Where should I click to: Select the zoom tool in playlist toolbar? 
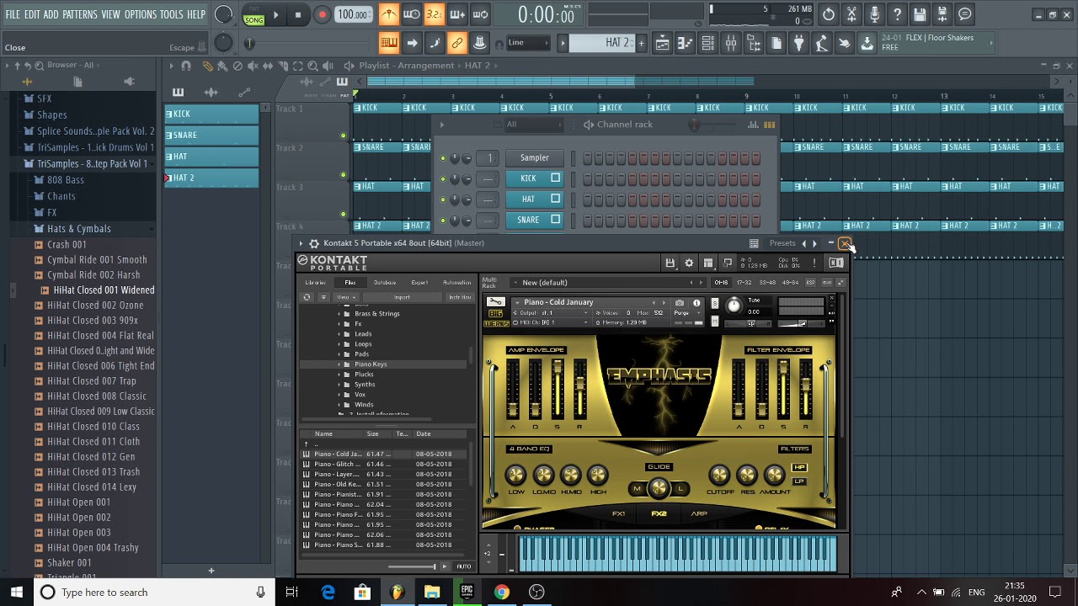point(312,66)
